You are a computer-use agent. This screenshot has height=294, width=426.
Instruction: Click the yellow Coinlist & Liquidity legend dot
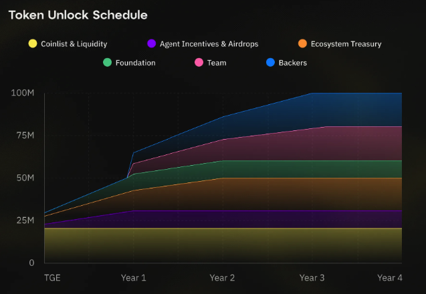(32, 44)
